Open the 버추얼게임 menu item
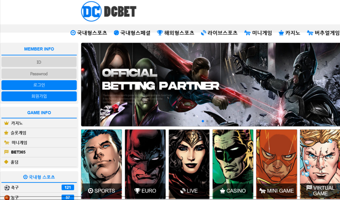Screen dimensions: 340x200 click(323, 33)
